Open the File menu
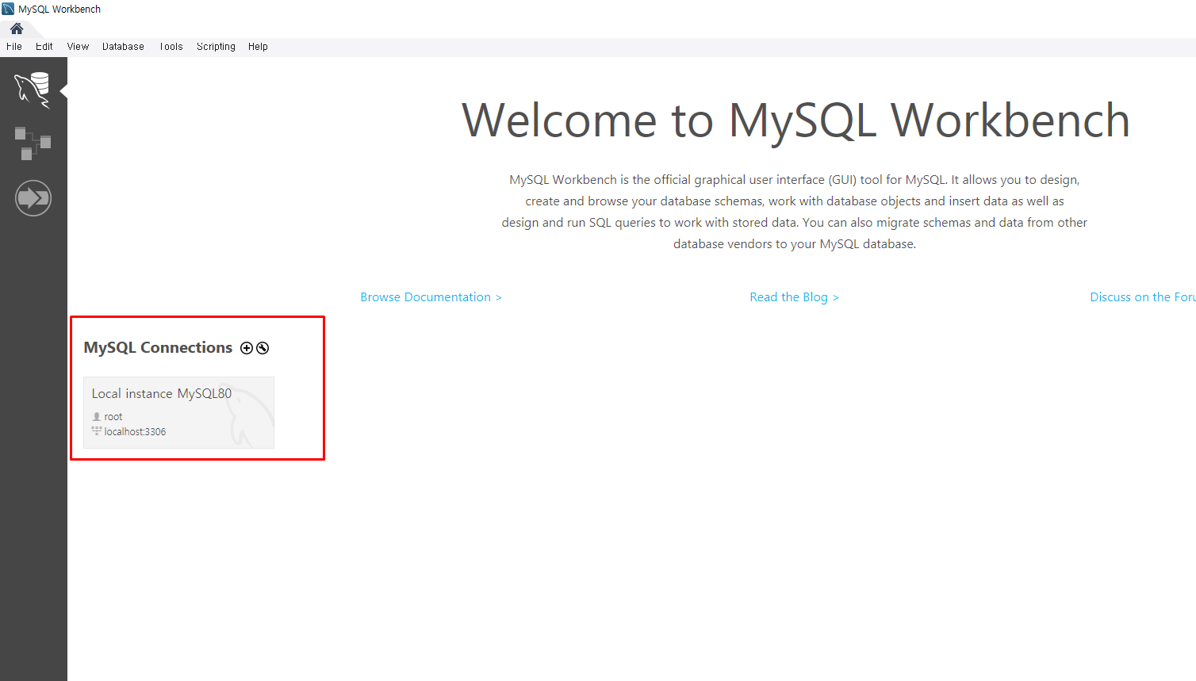1196x681 pixels. pyautogui.click(x=14, y=47)
